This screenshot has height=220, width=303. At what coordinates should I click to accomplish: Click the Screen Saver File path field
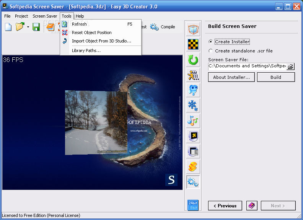[x=247, y=66]
